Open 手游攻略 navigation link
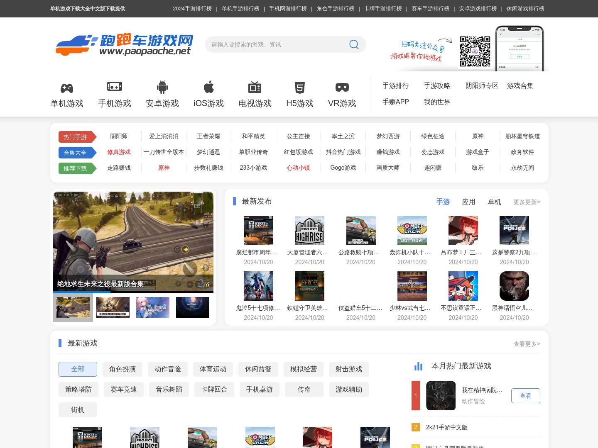 [x=437, y=86]
